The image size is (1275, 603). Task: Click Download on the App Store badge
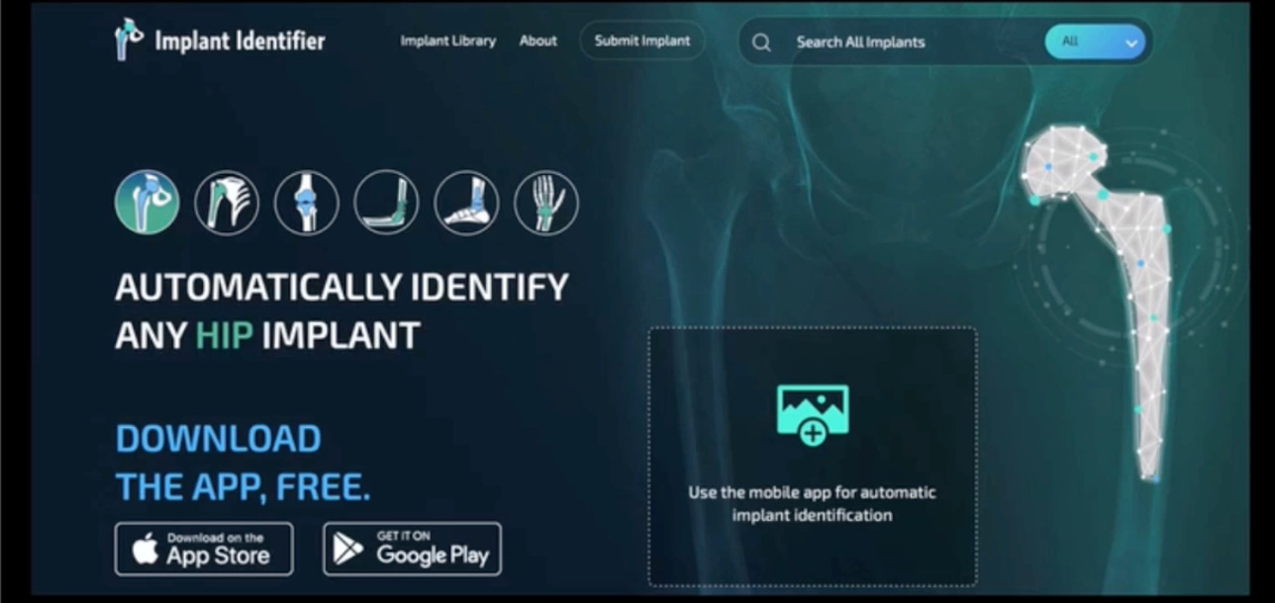click(x=204, y=549)
